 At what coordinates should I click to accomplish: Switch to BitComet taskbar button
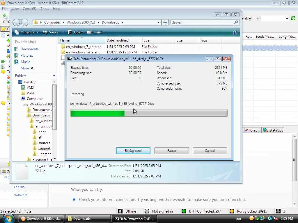(x=41, y=219)
